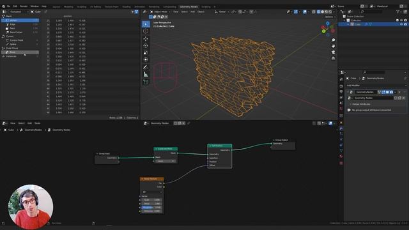Image resolution: width=409 pixels, height=230 pixels.
Task: Open node editor Add menu
Action: [29, 123]
